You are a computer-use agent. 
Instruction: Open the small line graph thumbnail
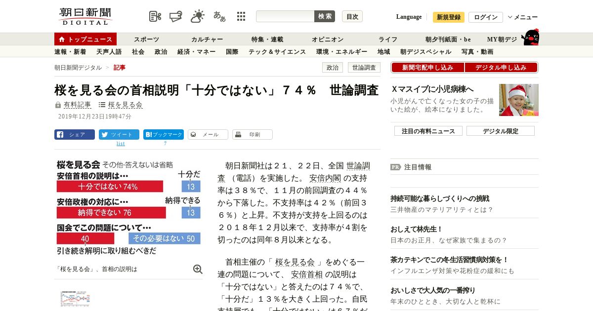tap(75, 299)
